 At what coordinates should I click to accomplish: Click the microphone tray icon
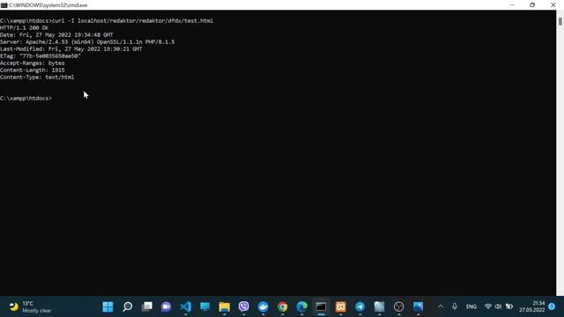coord(455,306)
